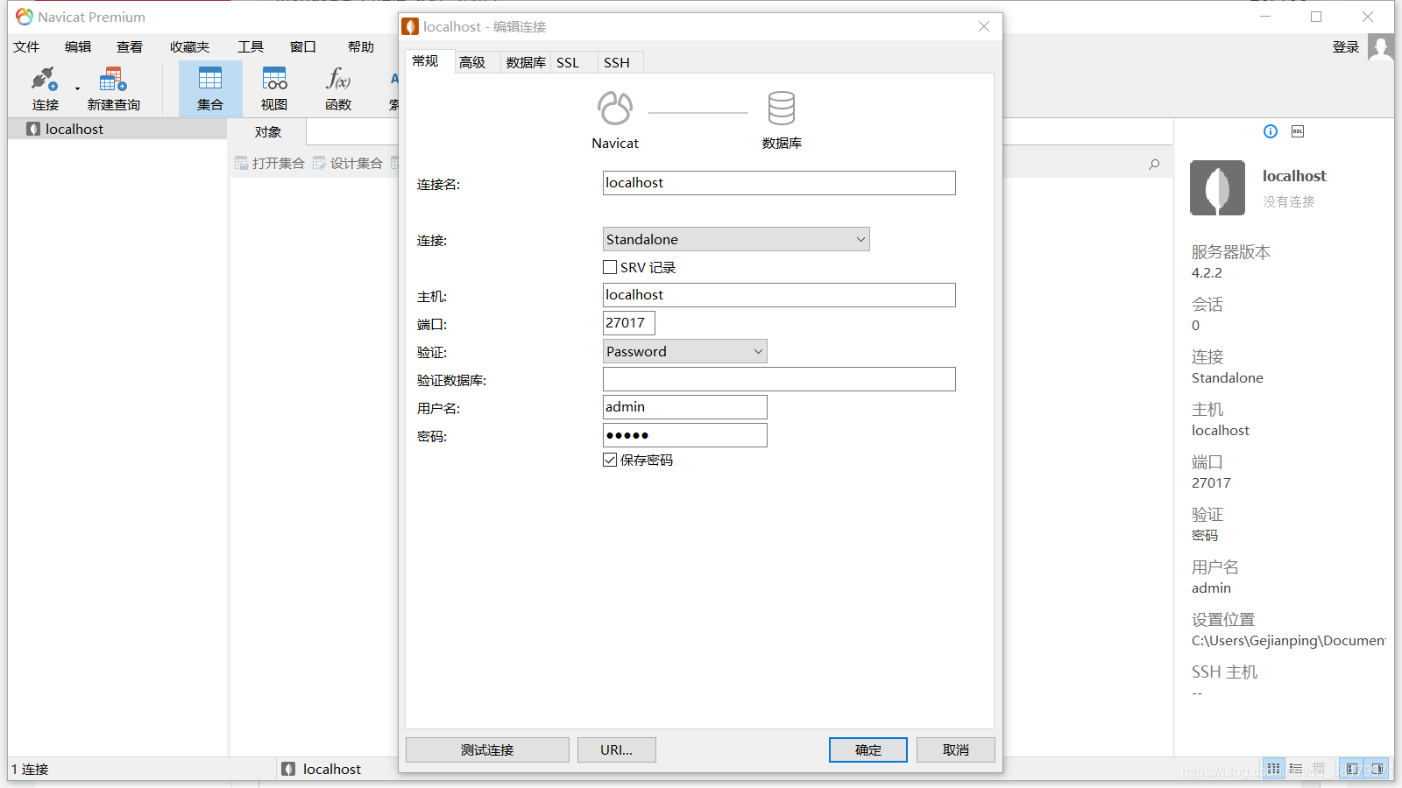This screenshot has width=1402, height=788.
Task: Uncheck the 保存密码 checkbox
Action: (610, 460)
